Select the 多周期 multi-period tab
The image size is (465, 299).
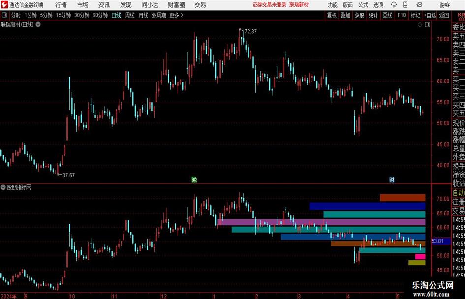point(159,15)
